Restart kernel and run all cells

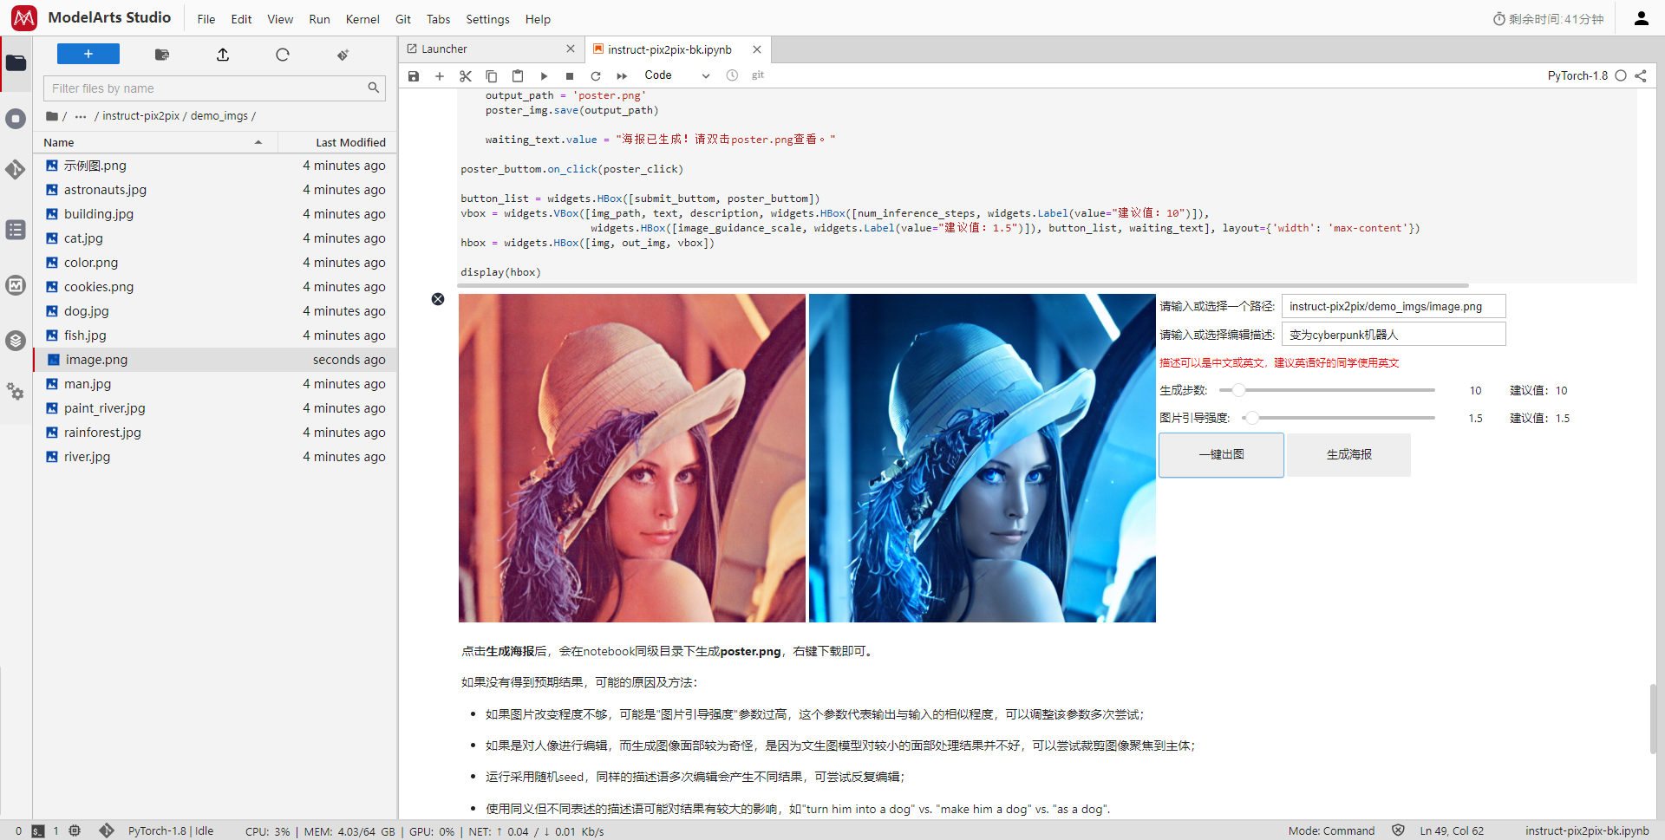622,76
